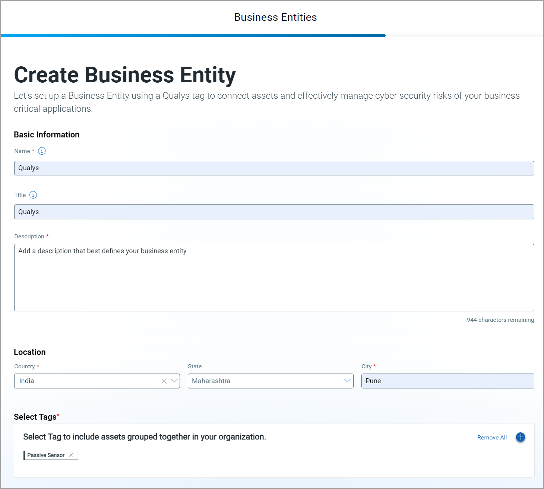
Task: Click the Basic Information section heading
Action: coord(47,135)
